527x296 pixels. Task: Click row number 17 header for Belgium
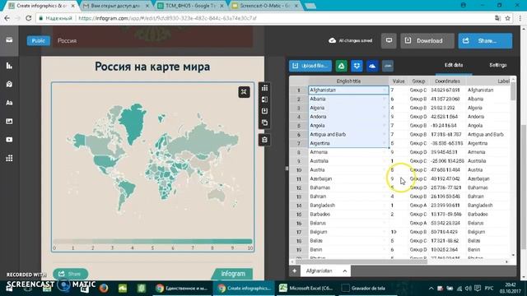pyautogui.click(x=299, y=232)
